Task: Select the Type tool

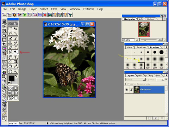Action: (15, 57)
